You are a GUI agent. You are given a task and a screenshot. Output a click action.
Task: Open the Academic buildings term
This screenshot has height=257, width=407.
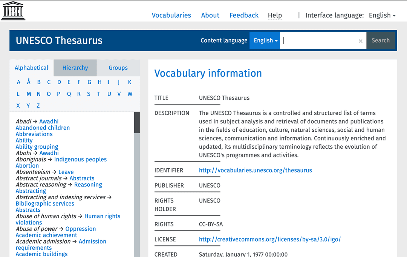(x=41, y=254)
